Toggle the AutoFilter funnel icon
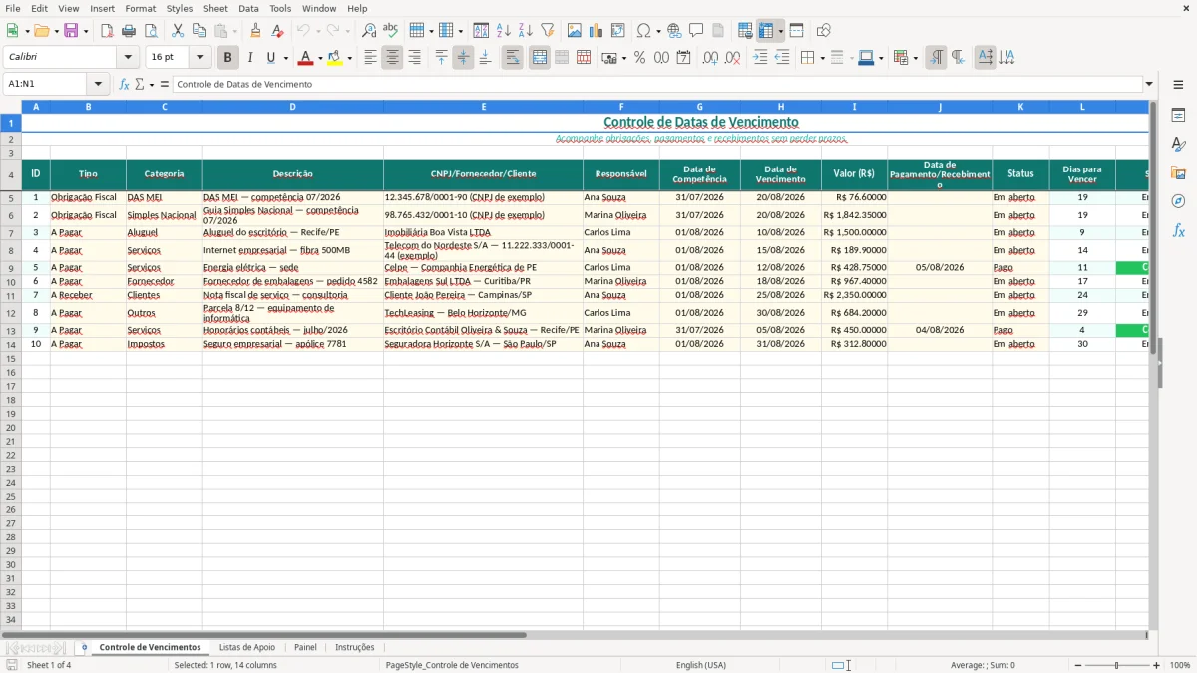Viewport: 1197px width, 673px height. coord(547,31)
